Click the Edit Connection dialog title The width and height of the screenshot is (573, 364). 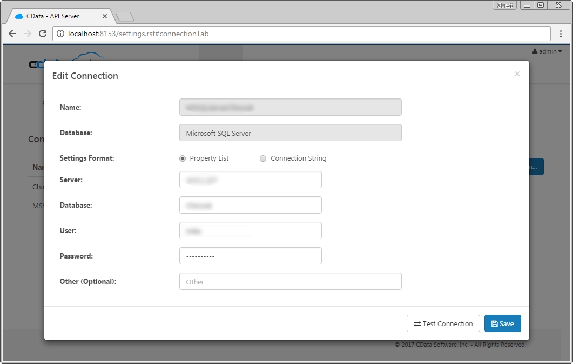85,76
